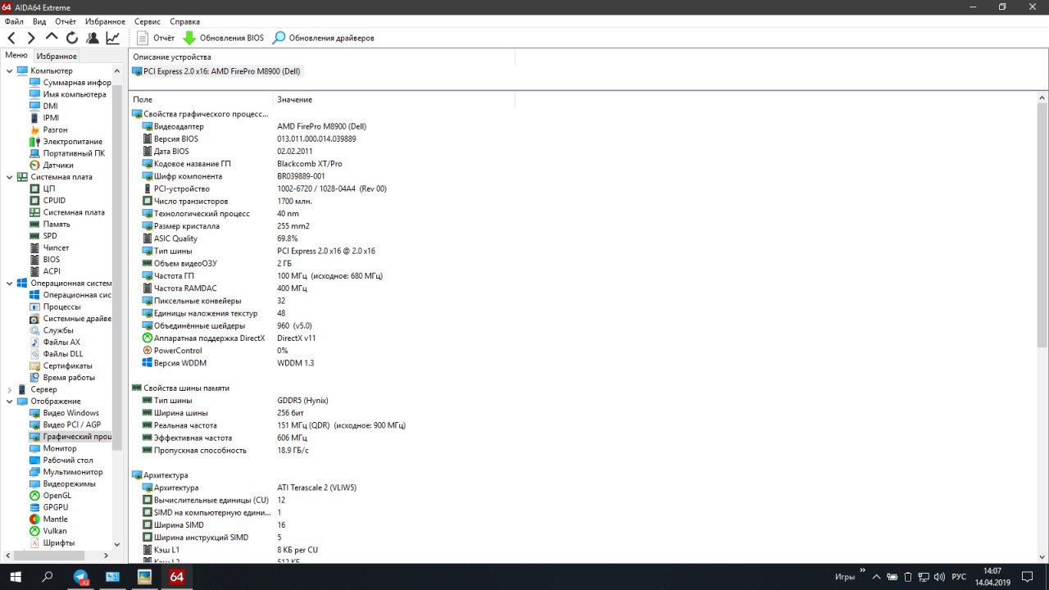Select the GPGPU tree item

(x=50, y=507)
